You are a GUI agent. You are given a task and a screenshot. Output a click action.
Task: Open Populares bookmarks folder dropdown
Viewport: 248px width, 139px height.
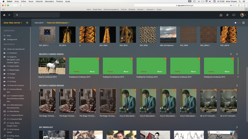[151, 9]
